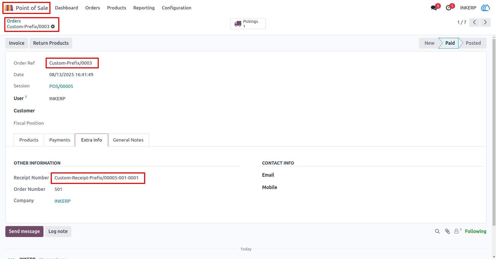This screenshot has width=496, height=259.
Task: Click the Pickings truck icon
Action: [238, 24]
